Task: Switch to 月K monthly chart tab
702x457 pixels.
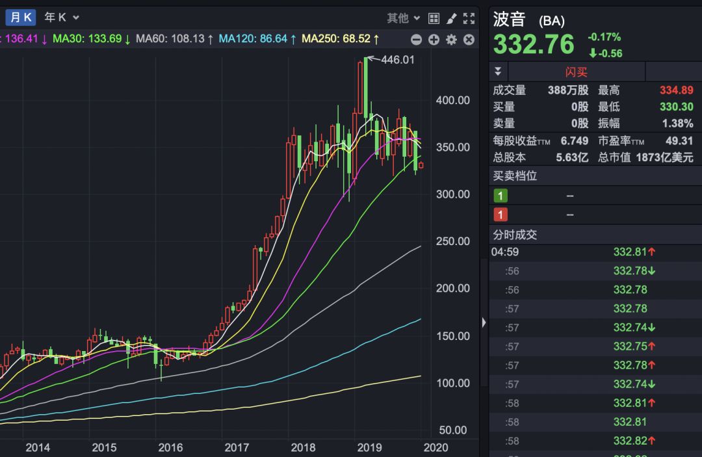Action: pyautogui.click(x=21, y=18)
